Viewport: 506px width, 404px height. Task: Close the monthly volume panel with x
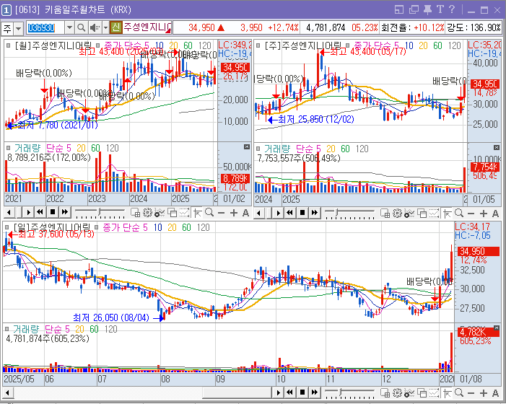[x=247, y=147]
